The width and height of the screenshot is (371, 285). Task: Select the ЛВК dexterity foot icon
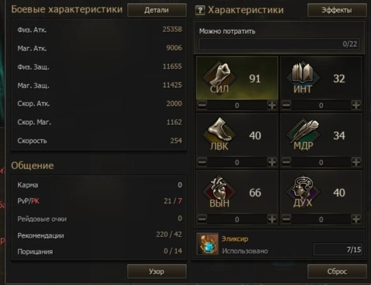[219, 134]
